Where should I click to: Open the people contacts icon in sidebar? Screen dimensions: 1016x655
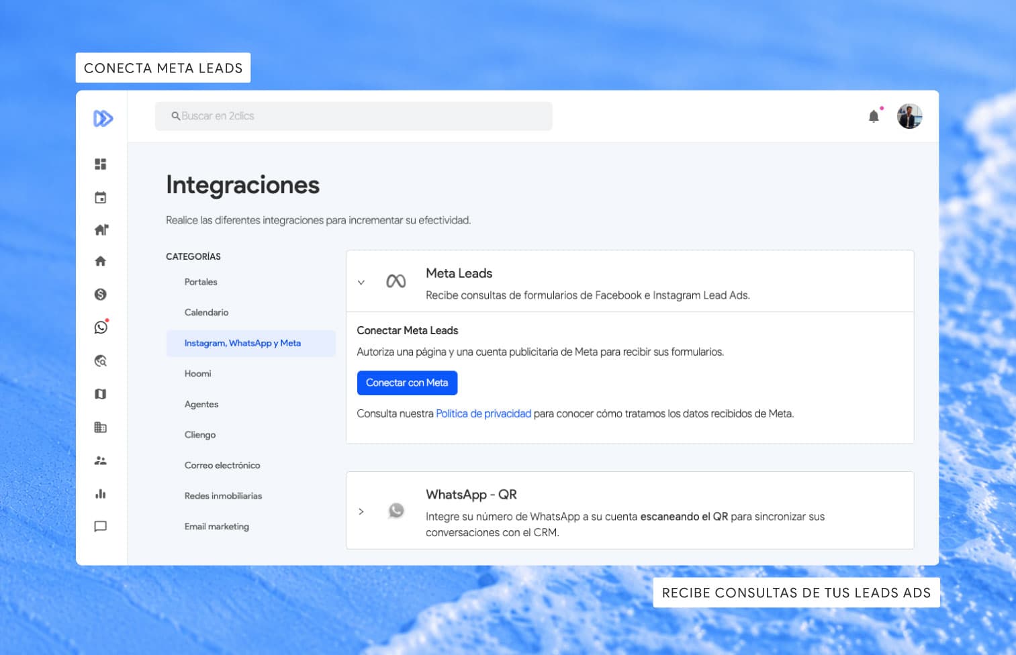(101, 460)
